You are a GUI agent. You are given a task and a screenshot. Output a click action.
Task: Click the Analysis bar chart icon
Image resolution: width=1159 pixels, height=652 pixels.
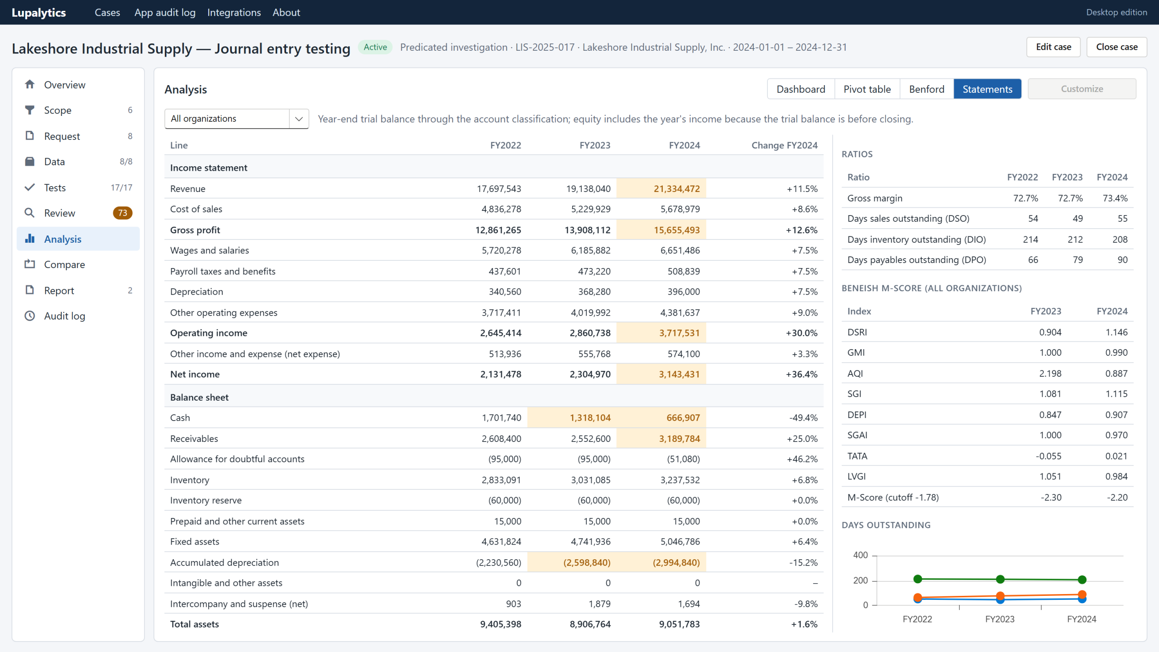[30, 239]
